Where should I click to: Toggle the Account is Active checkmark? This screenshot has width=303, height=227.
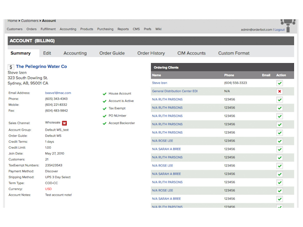click(105, 101)
